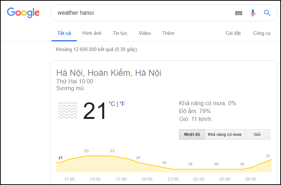This screenshot has width=281, height=185.
Task: Switch temperature unit to °F
Action: [x=122, y=104]
